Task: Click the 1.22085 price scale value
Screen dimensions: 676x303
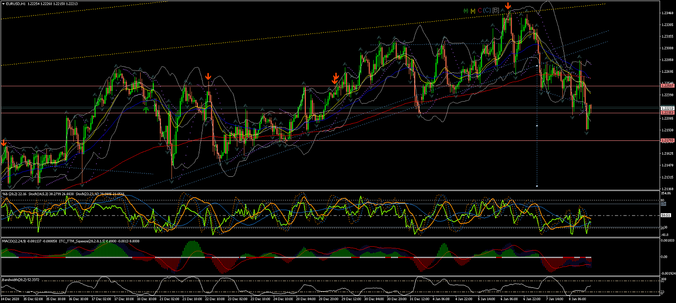Action: (x=667, y=118)
